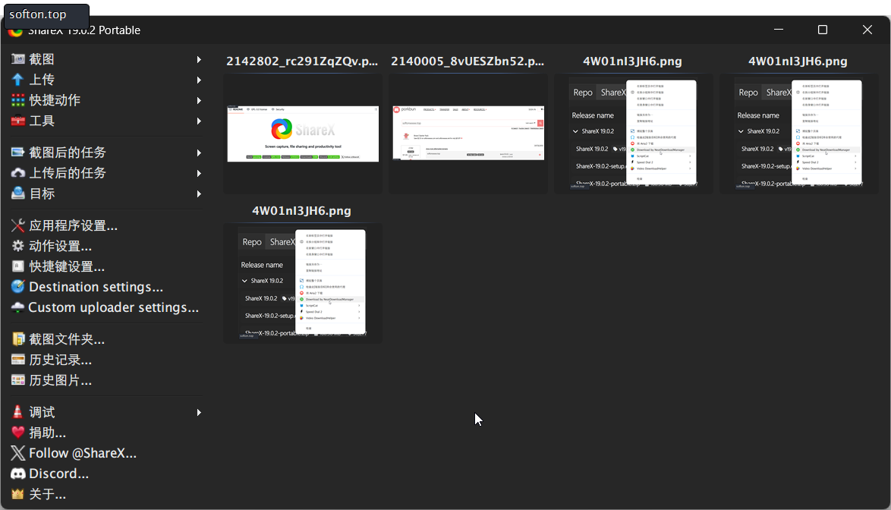Open the 上传 menu item
The height and width of the screenshot is (510, 891).
(x=106, y=80)
